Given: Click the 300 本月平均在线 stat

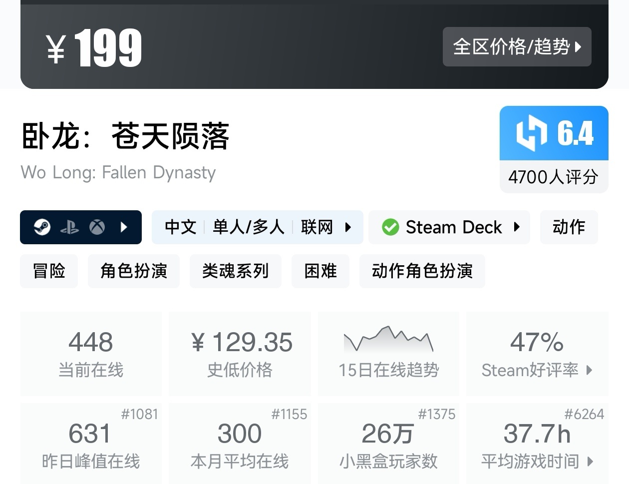Looking at the screenshot, I should 240,444.
